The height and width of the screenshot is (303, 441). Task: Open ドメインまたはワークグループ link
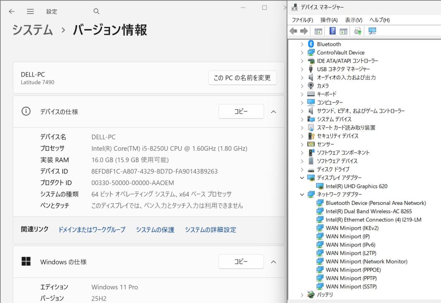click(x=92, y=230)
